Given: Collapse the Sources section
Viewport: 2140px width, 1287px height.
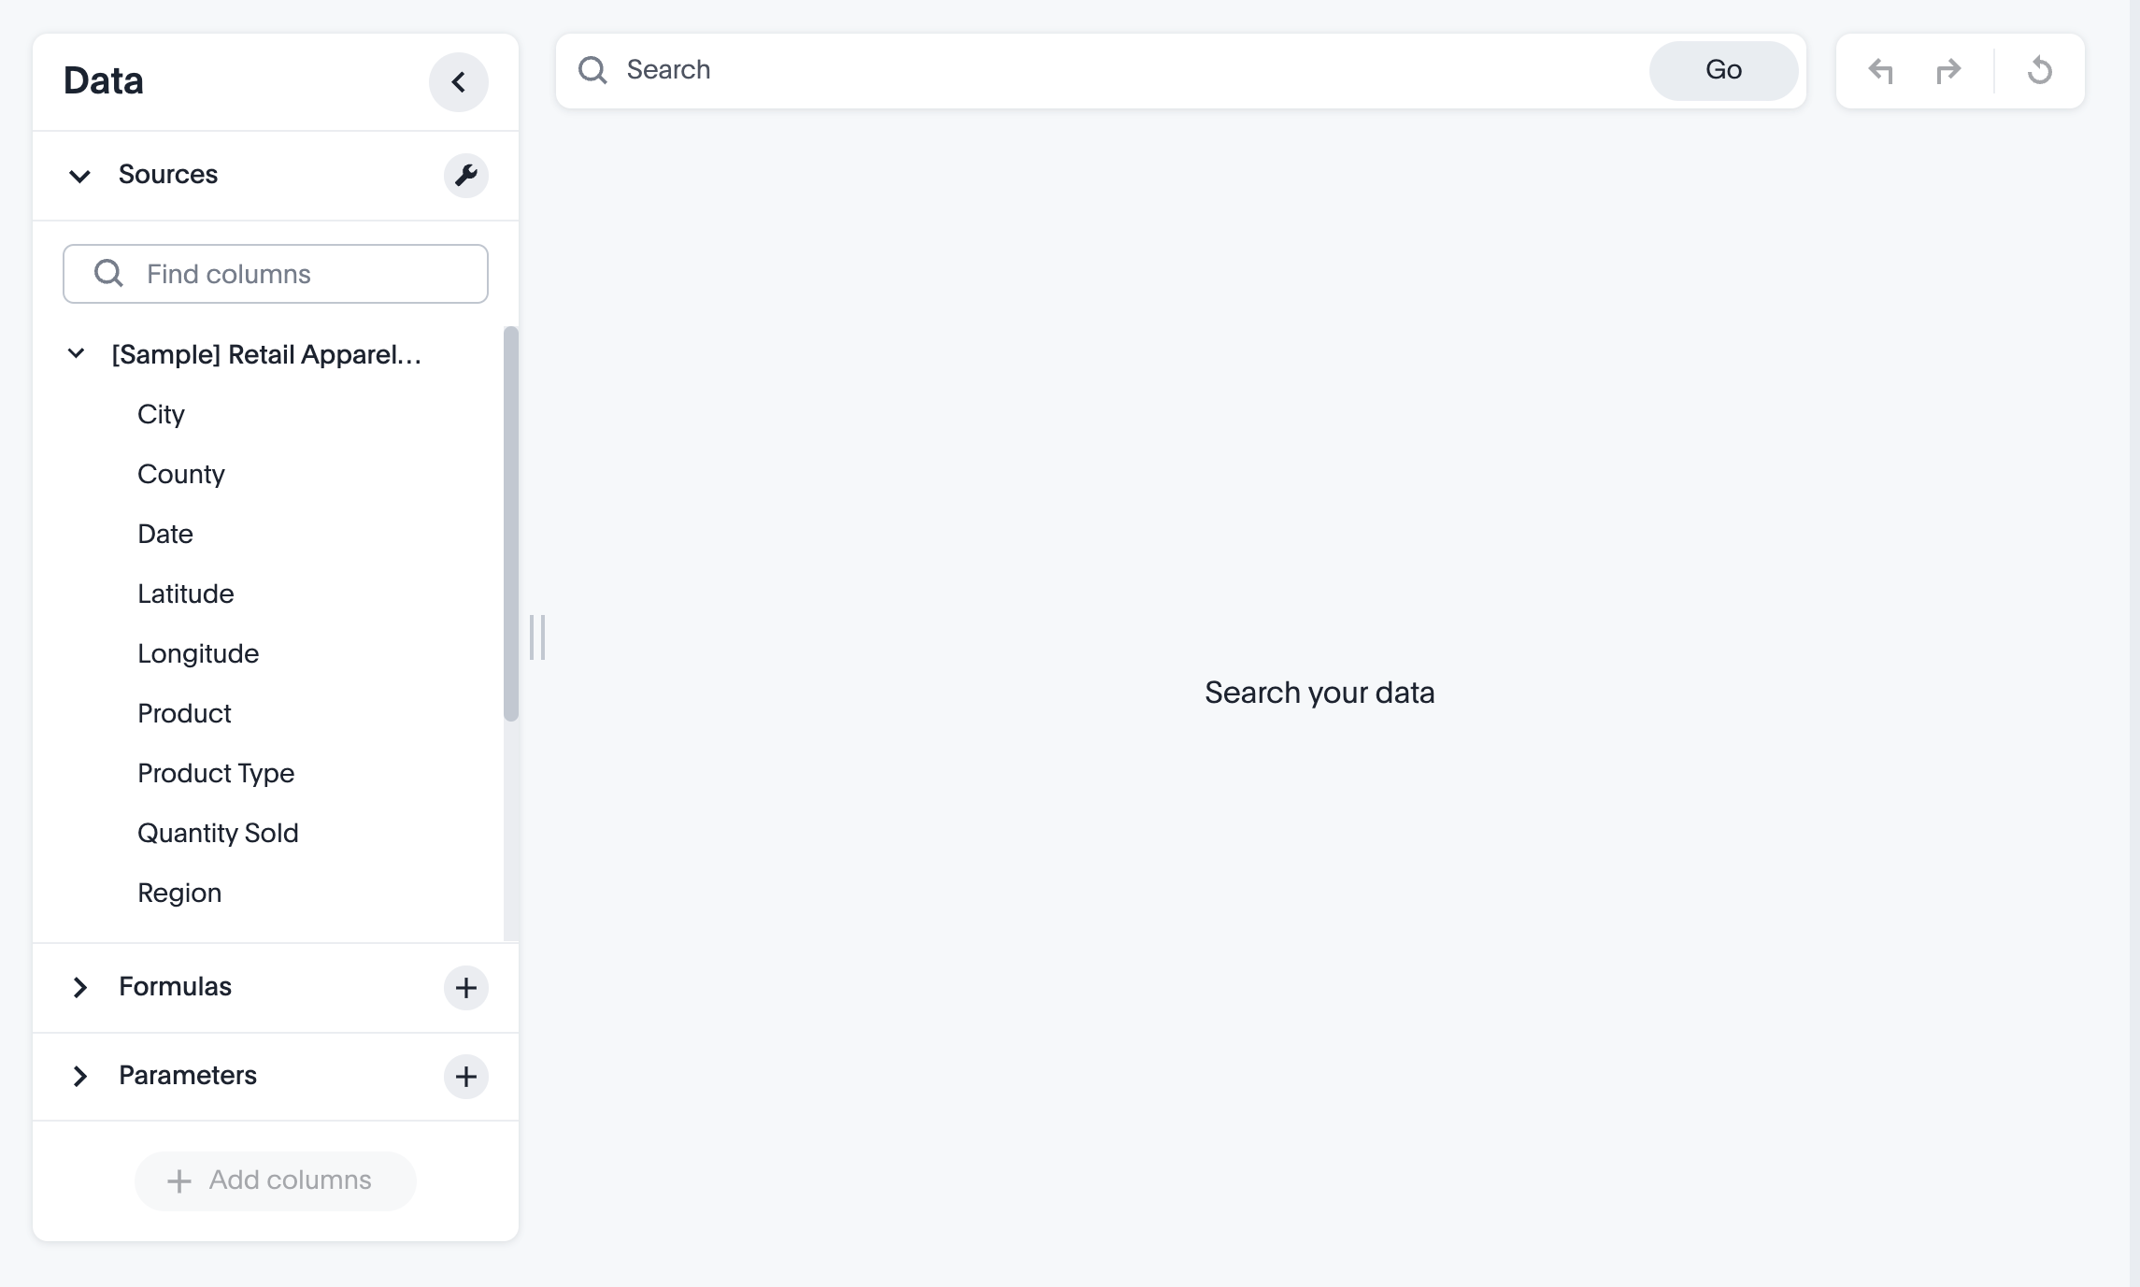Looking at the screenshot, I should point(79,176).
